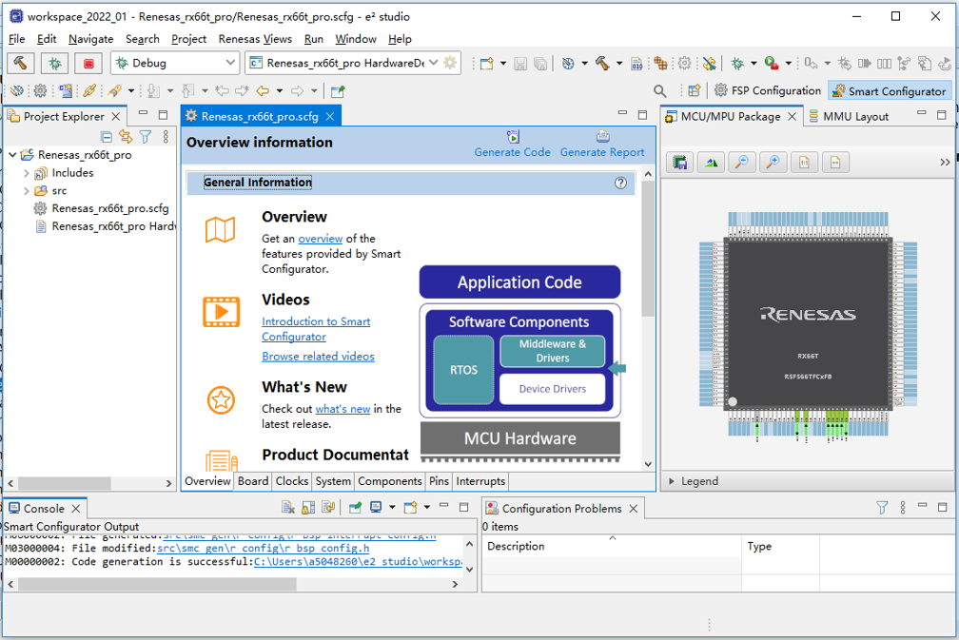Click the hammer Build button in launch bar

(21, 63)
